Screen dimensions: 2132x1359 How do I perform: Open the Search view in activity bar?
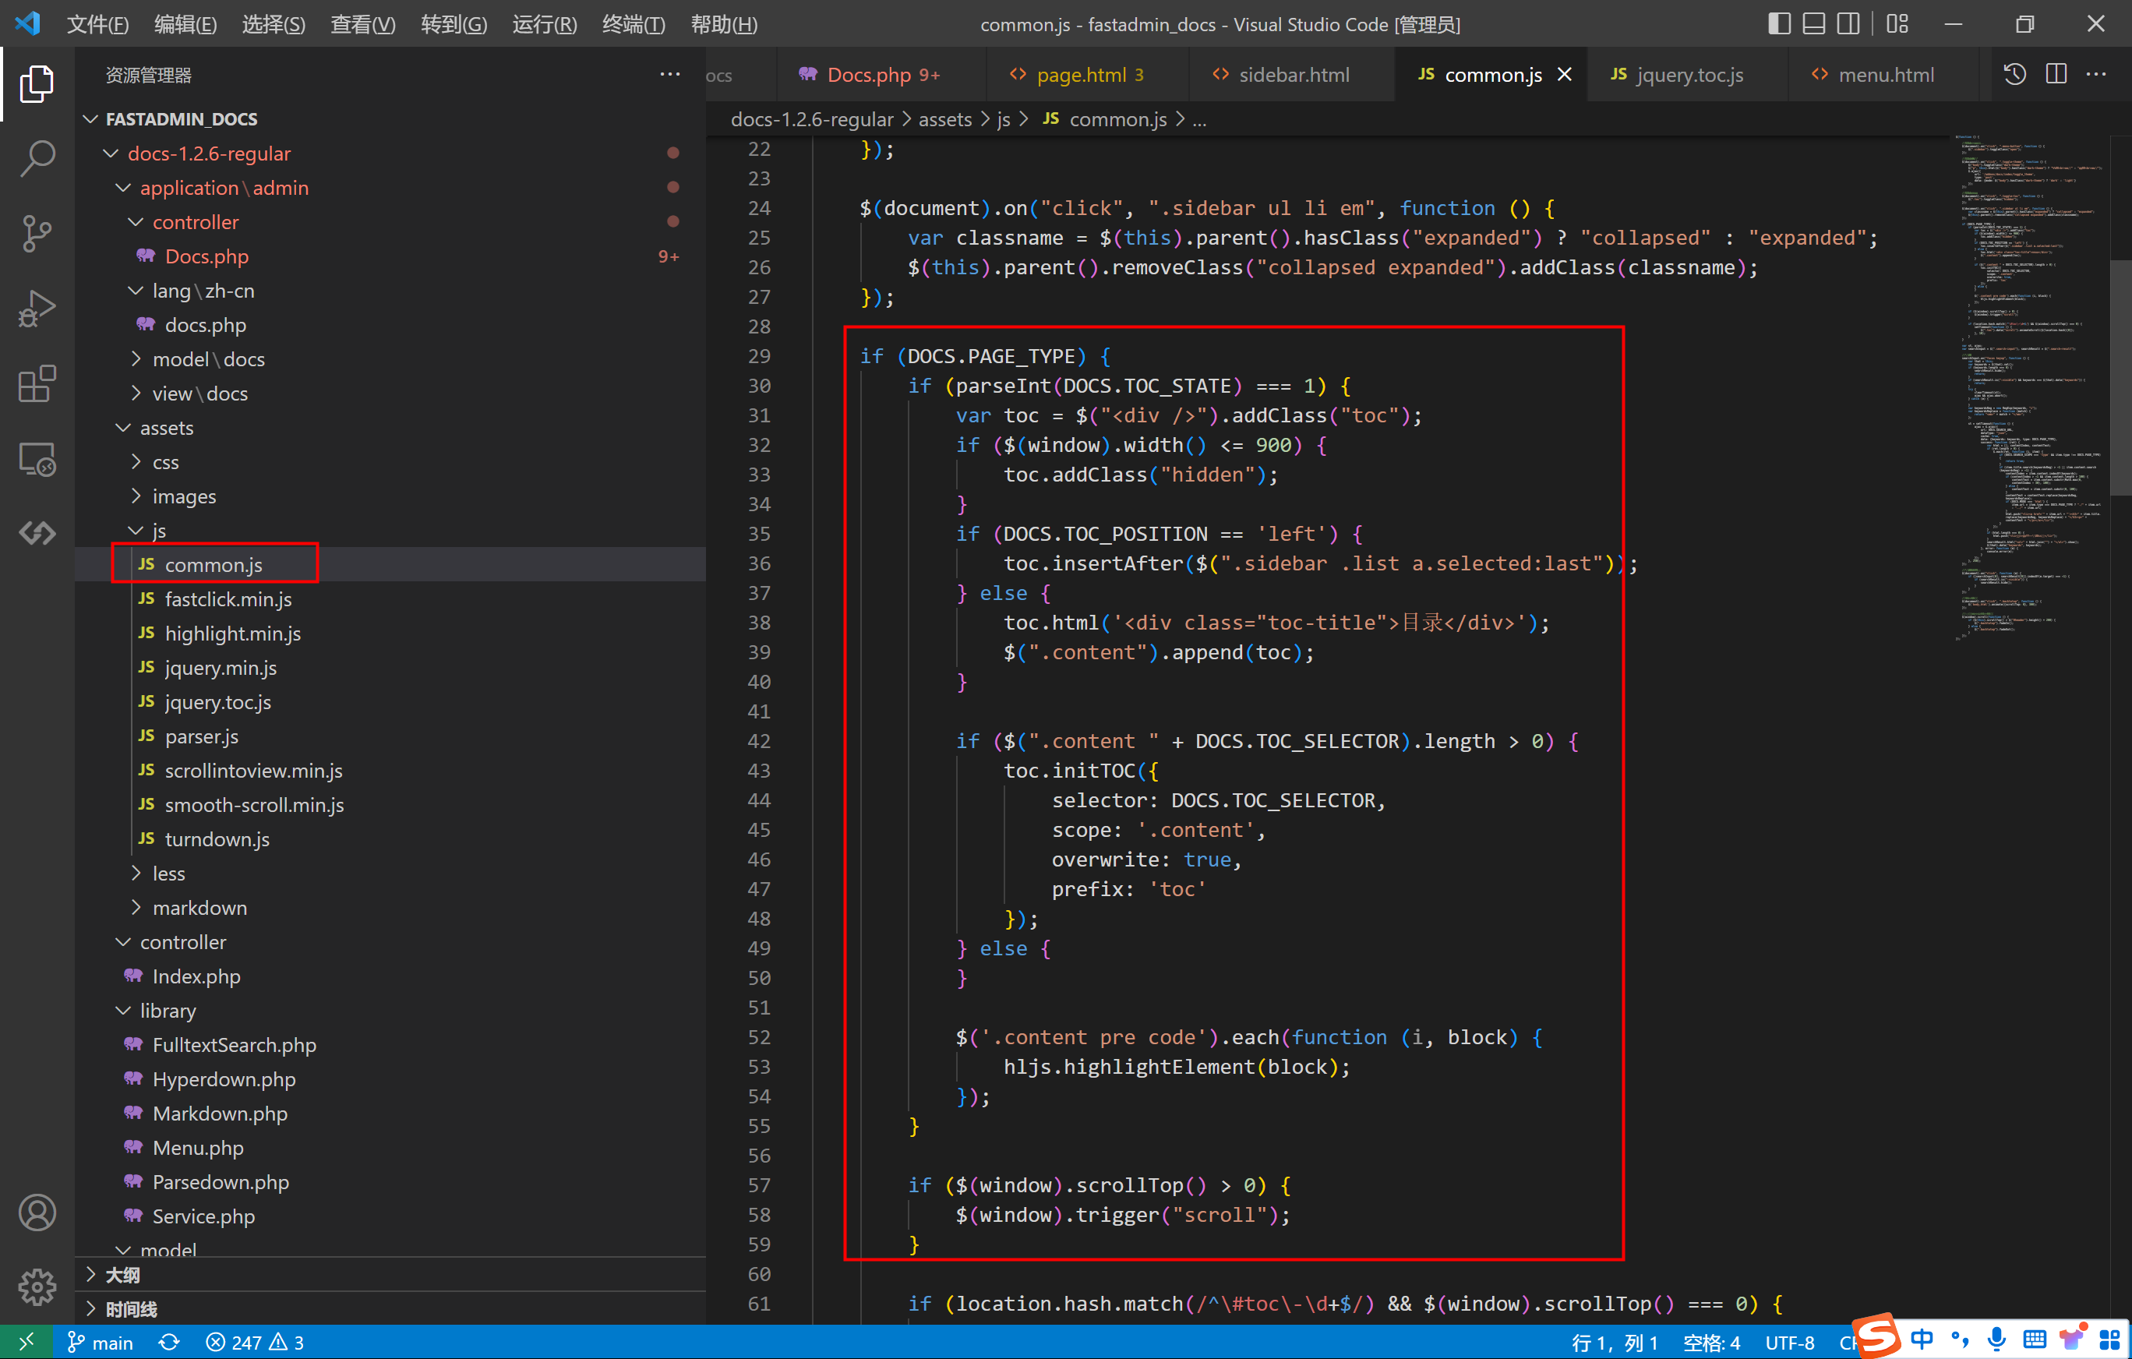pos(37,160)
